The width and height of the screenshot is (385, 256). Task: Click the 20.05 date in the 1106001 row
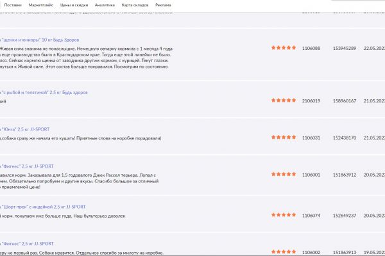point(374,175)
